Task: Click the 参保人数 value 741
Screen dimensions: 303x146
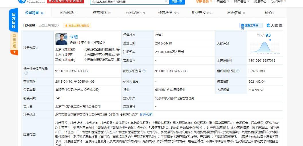Action: tap(58, 98)
